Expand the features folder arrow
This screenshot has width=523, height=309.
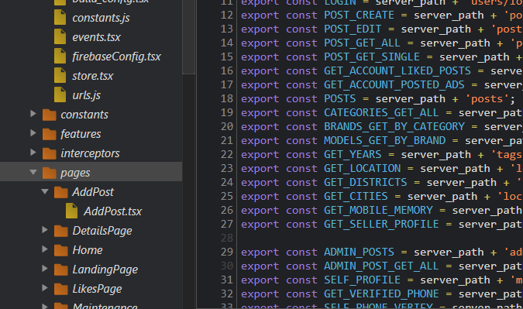pos(33,133)
